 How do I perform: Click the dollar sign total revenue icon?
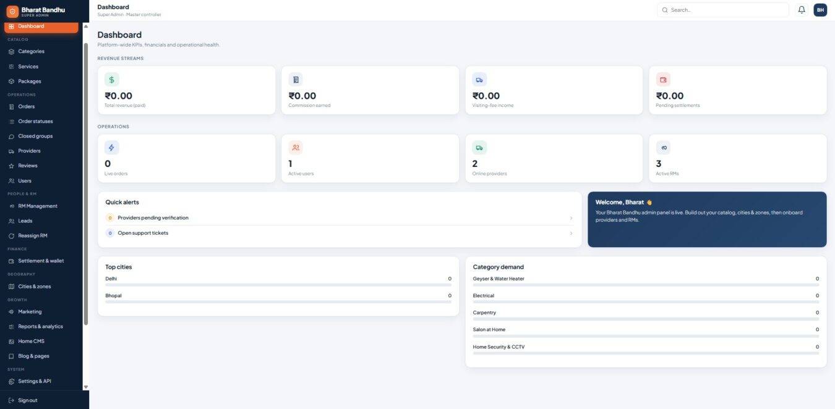coord(111,80)
